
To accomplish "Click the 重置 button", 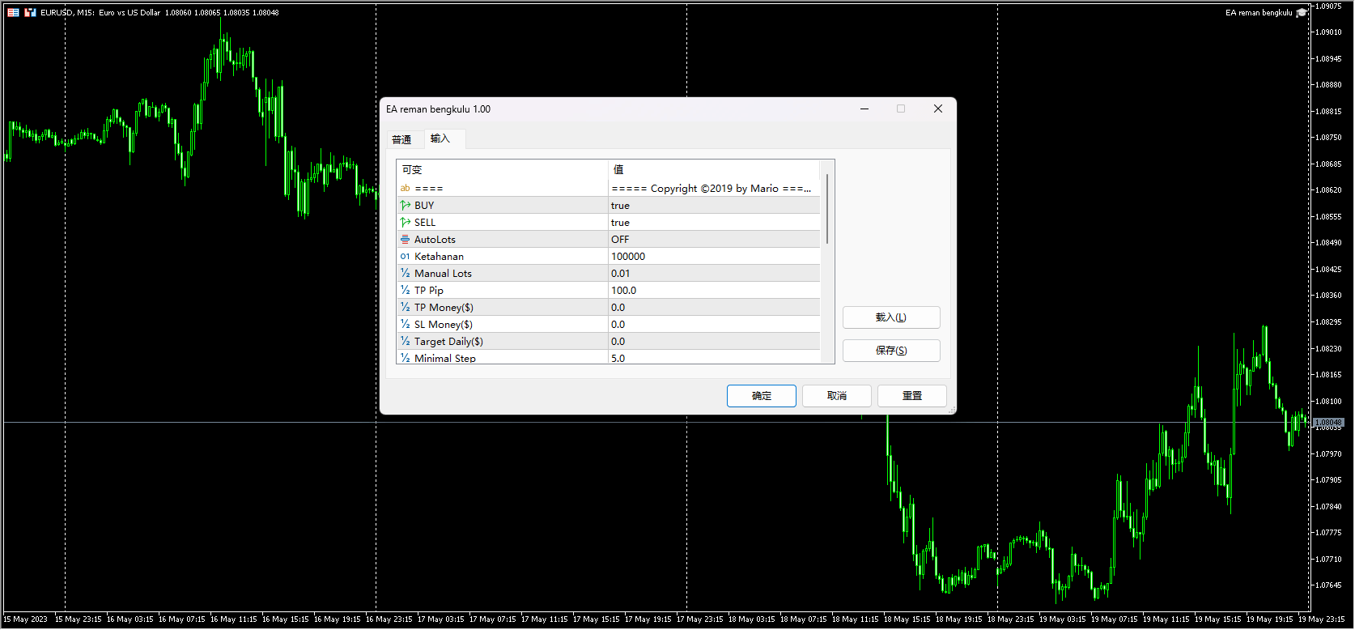I will click(912, 396).
